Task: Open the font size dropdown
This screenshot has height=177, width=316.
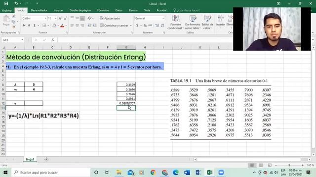Action: coord(56,18)
